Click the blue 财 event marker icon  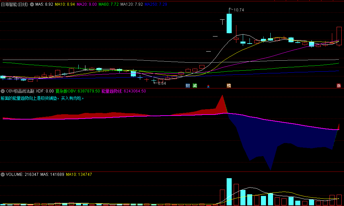click(x=188, y=86)
